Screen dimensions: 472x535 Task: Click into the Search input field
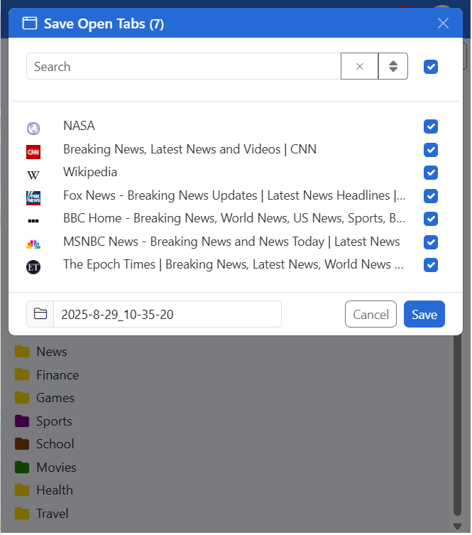click(x=184, y=66)
